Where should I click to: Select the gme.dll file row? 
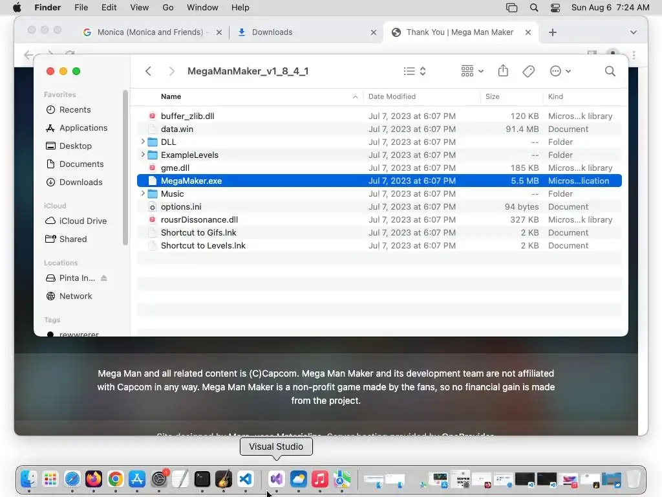click(x=379, y=168)
